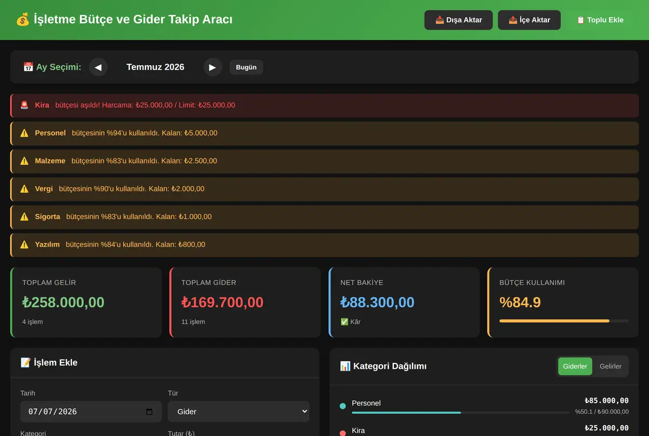This screenshot has height=436, width=649.
Task: Click the Vergi %90 usage alert text
Action: click(131, 189)
